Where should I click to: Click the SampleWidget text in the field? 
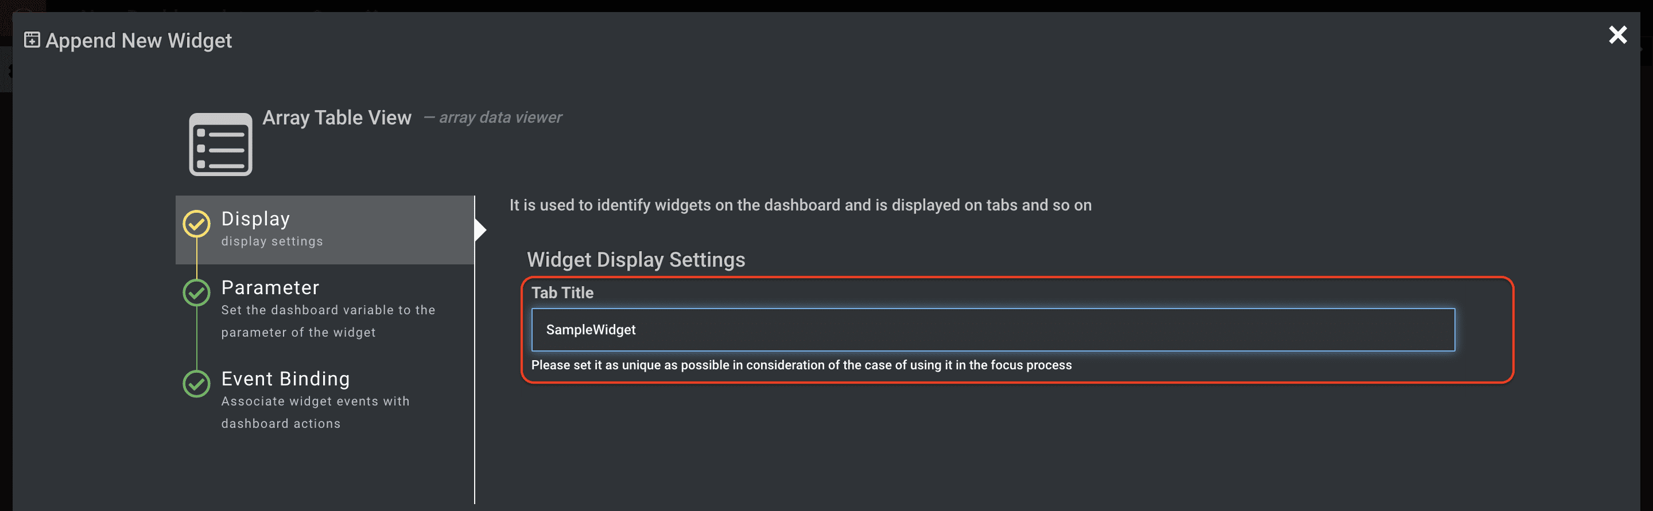coord(591,330)
